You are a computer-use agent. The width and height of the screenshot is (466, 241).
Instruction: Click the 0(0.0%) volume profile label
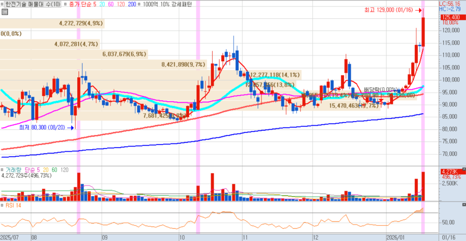11,34
